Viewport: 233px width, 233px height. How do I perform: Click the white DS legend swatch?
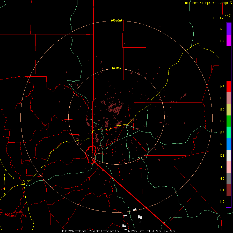pyautogui.click(x=229, y=155)
